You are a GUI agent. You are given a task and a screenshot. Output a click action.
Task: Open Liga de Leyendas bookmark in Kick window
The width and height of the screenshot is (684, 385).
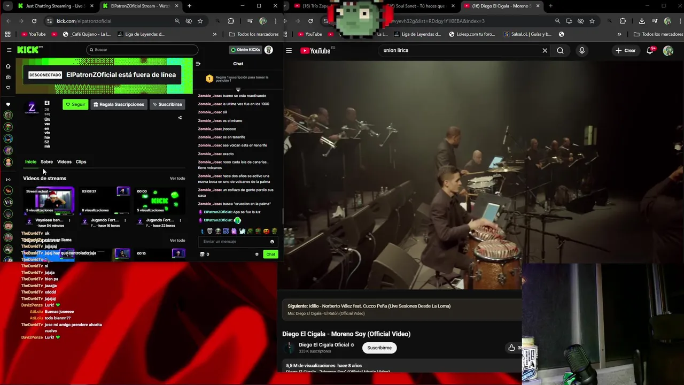[x=140, y=34]
